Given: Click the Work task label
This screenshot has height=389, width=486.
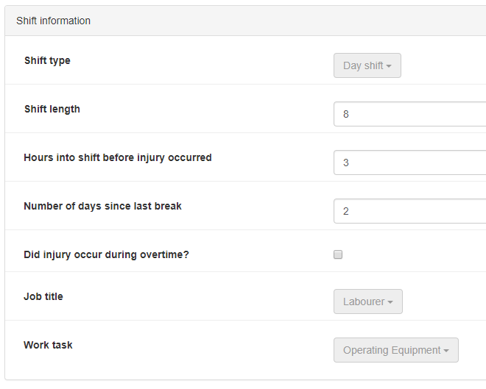Looking at the screenshot, I should pos(48,345).
